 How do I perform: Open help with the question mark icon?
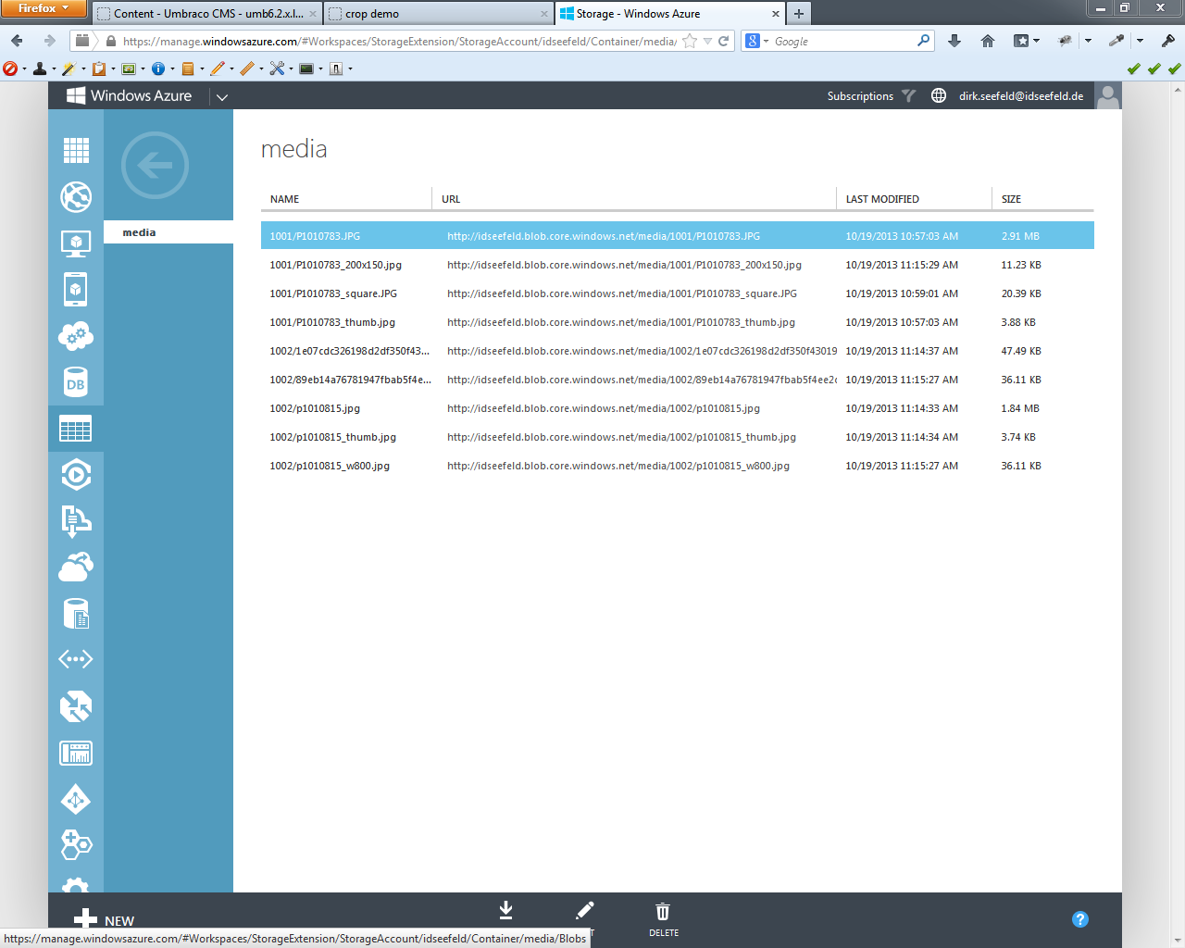point(1080,919)
